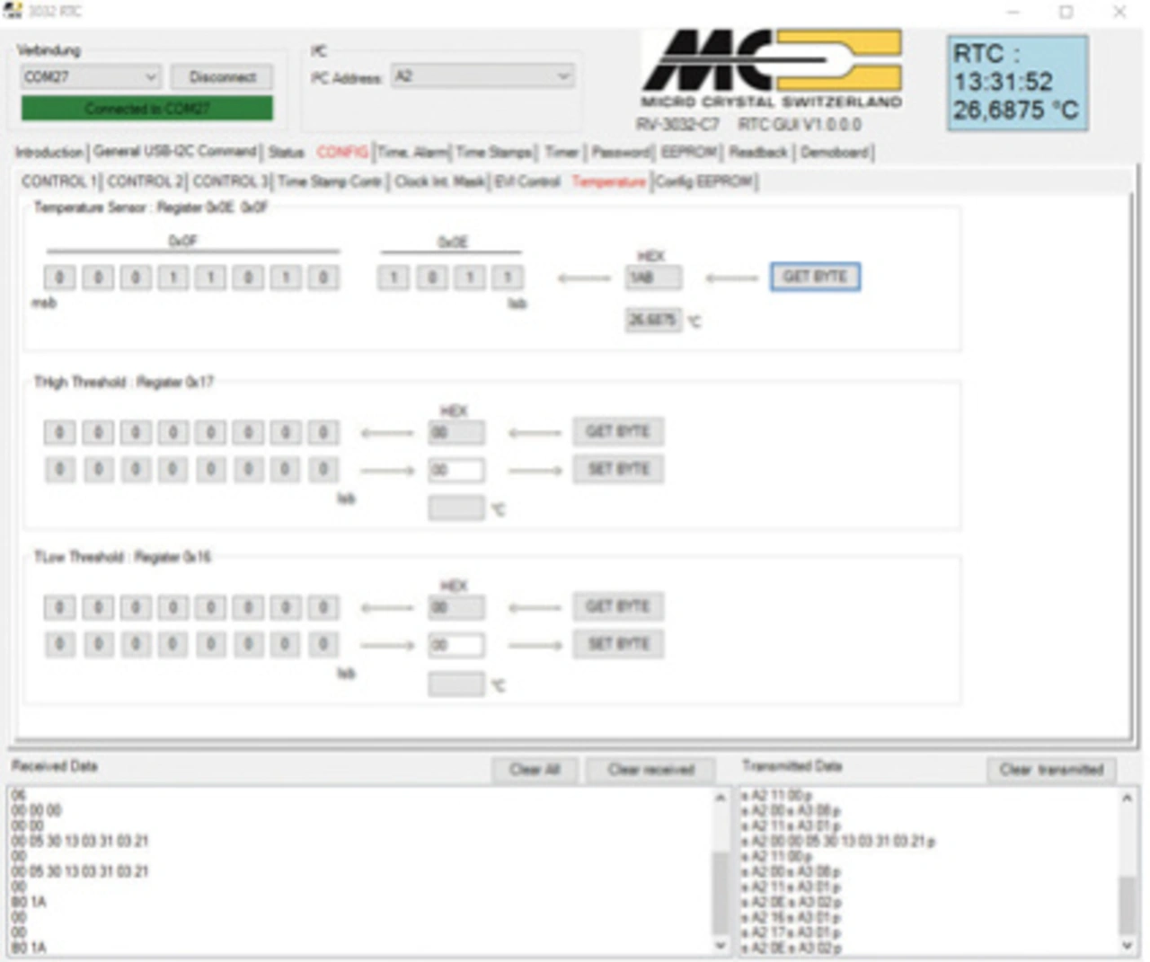Toggle the msb bit in THigh Threshold writable row
Screen dimensions: 1150x962
click(x=59, y=470)
